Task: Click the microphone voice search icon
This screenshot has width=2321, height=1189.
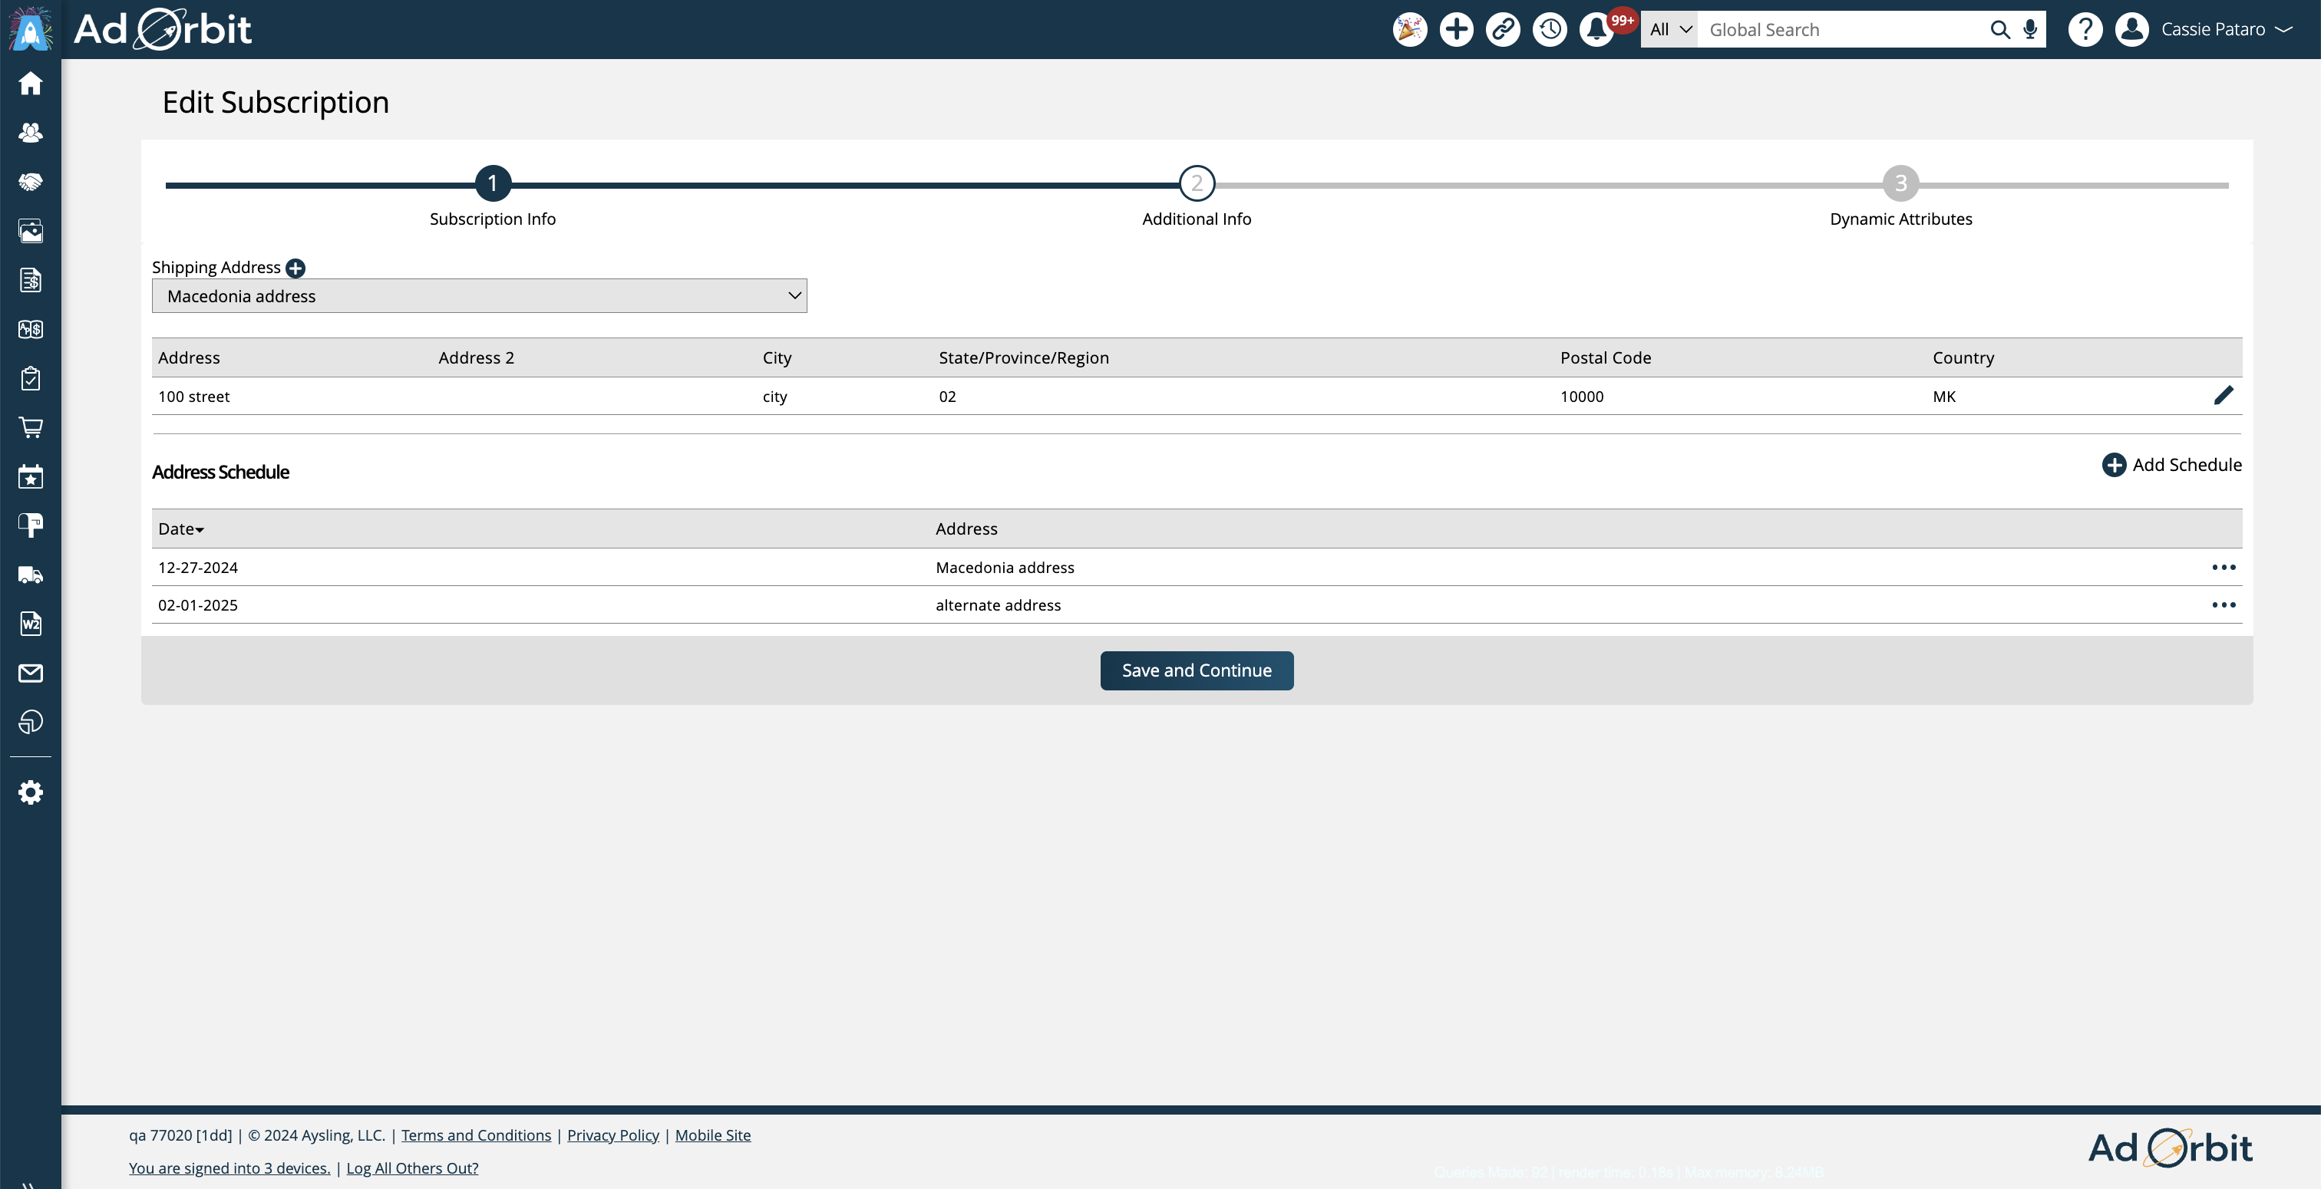Action: 2030,30
